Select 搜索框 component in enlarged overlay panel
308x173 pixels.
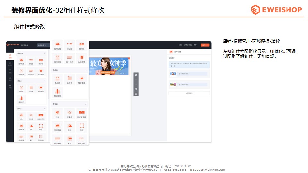pos(70,114)
